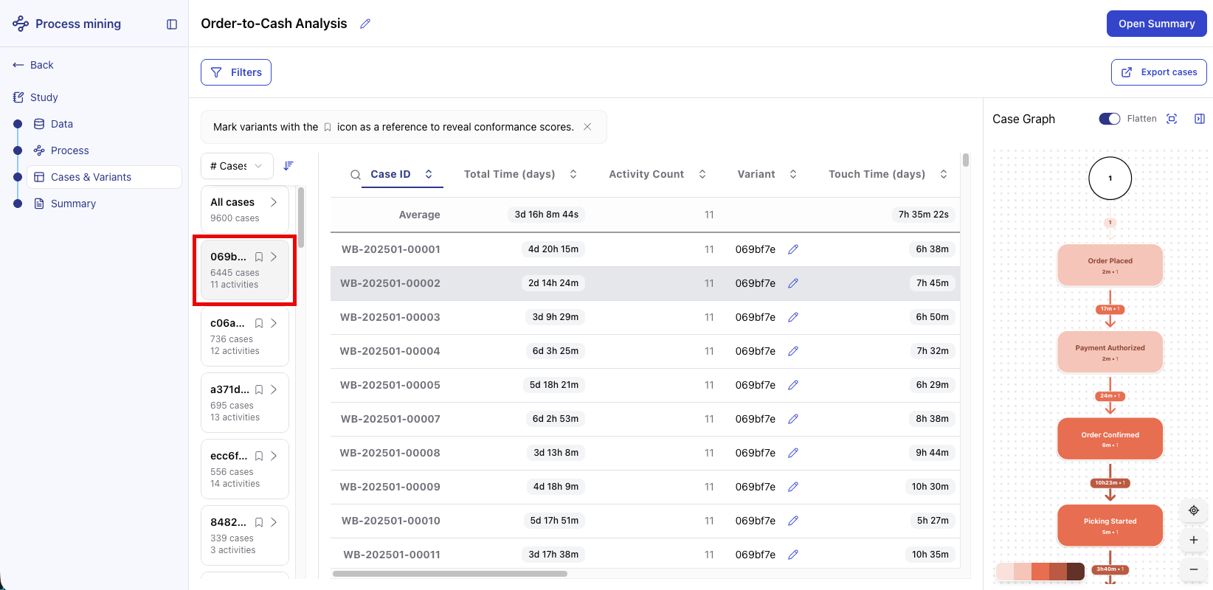Edit variant for case WB-202501-00002
Viewport: 1213px width, 590px height.
click(x=793, y=283)
